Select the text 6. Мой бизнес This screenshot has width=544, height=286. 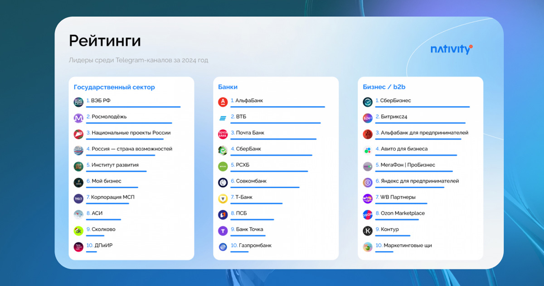pos(104,181)
